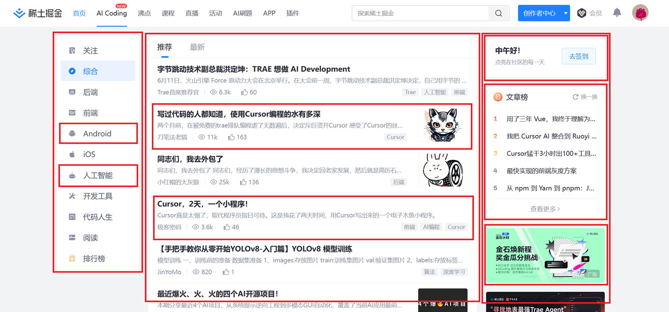The width and height of the screenshot is (669, 312).
Task: Open 插件 in top navigation
Action: click(293, 13)
